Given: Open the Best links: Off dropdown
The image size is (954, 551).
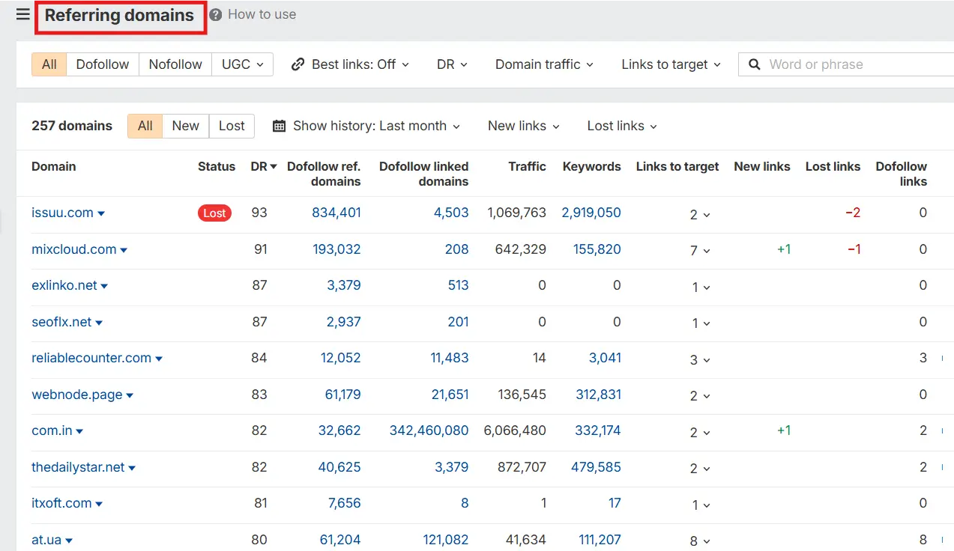Looking at the screenshot, I should click(x=350, y=64).
